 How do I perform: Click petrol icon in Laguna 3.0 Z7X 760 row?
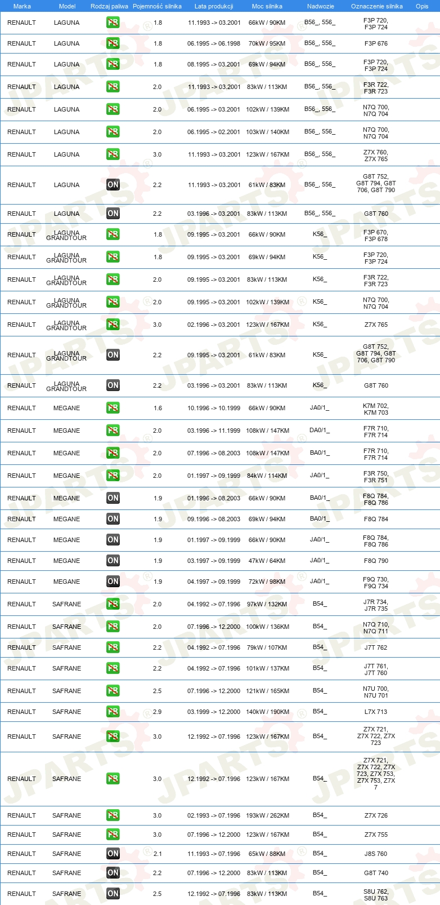click(x=113, y=154)
